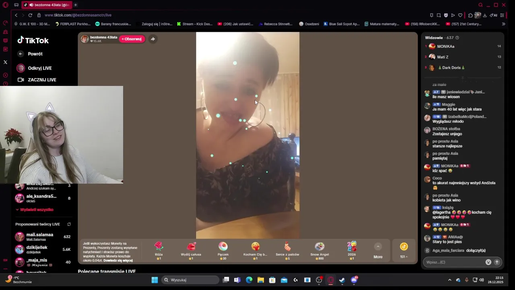Open _maja_mis suggested live
The image size is (515, 290).
click(43, 262)
